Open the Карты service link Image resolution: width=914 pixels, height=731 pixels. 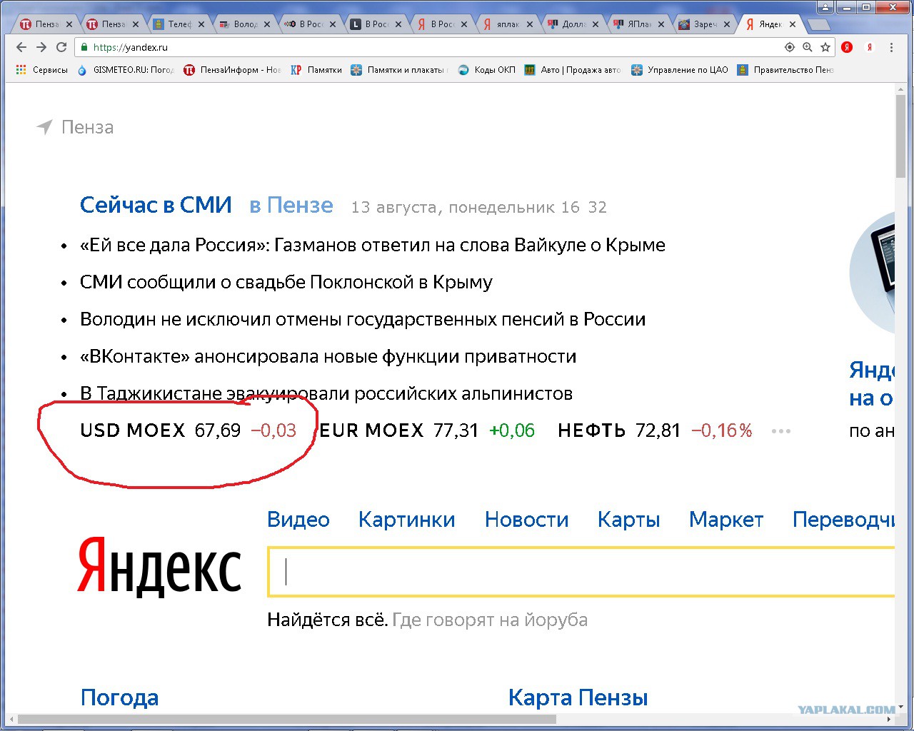click(x=629, y=520)
